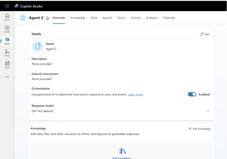The width and height of the screenshot is (227, 159).
Task: Switch to the Agents tab
Action: click(x=107, y=18)
